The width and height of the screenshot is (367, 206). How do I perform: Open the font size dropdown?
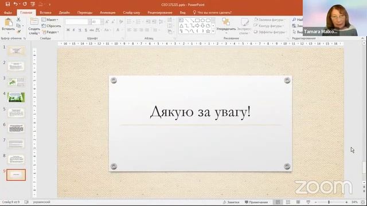pyautogui.click(x=102, y=22)
